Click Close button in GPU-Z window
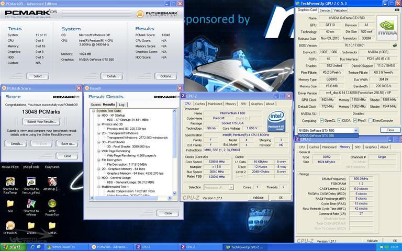Screen dimensions: 402x251 pyautogui.click(x=390, y=130)
